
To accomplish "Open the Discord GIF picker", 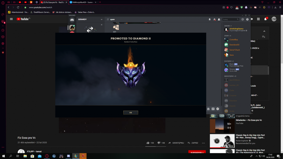I will (x=213, y=109).
